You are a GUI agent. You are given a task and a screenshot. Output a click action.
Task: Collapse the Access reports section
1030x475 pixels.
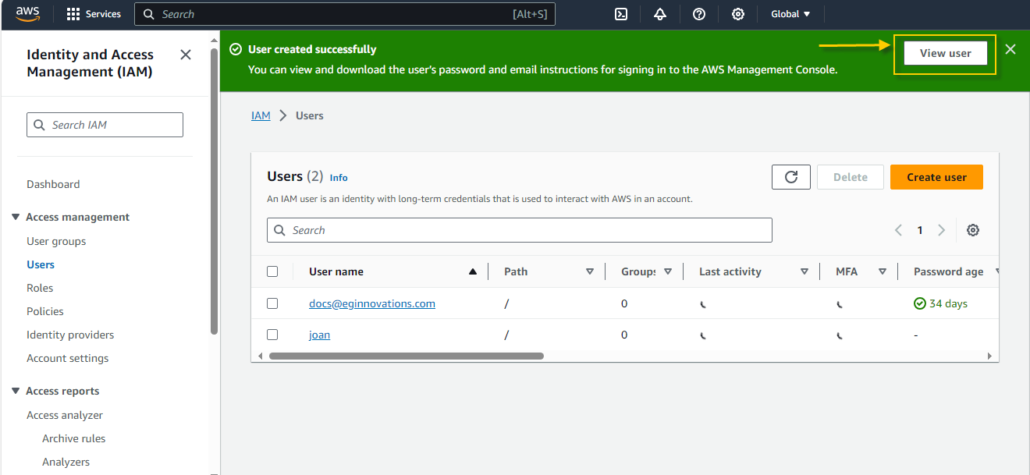point(16,391)
